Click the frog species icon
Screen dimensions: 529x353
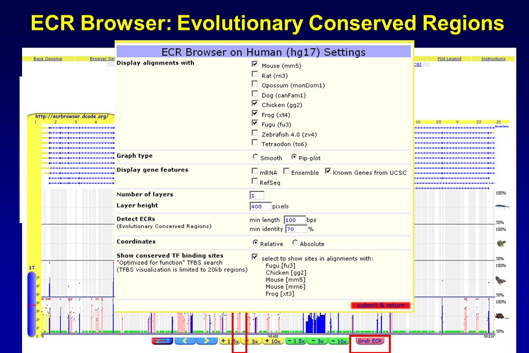tap(502, 243)
